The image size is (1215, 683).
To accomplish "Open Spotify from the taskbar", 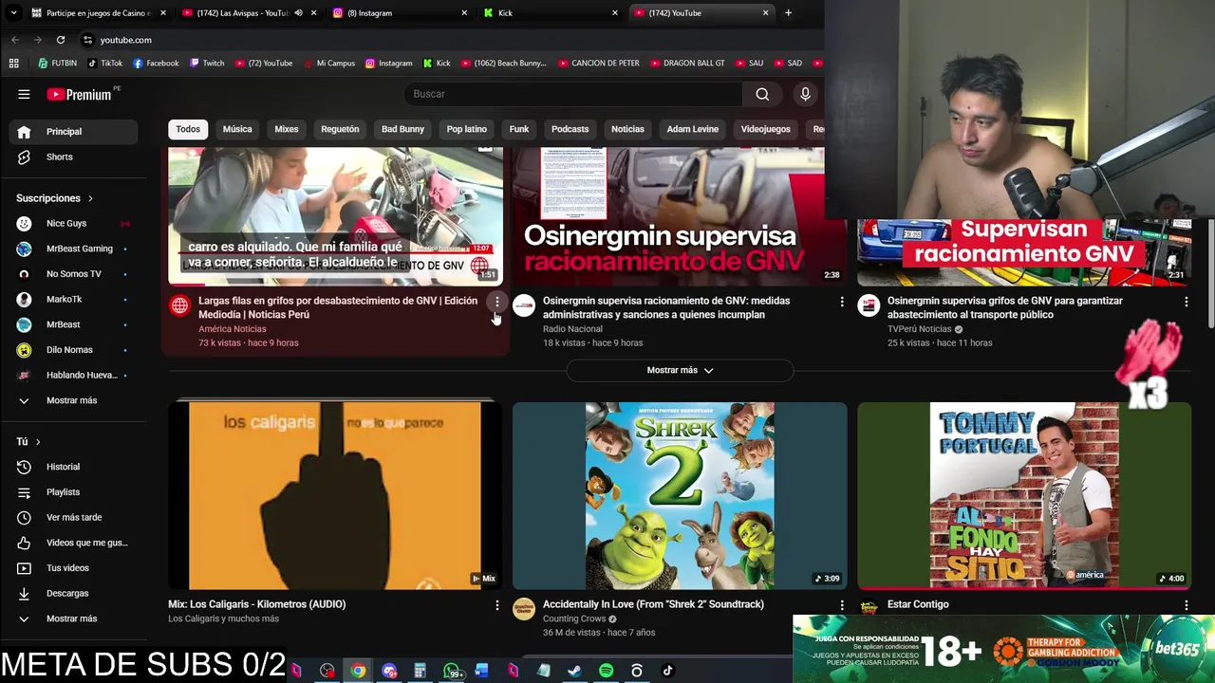I will [x=606, y=671].
